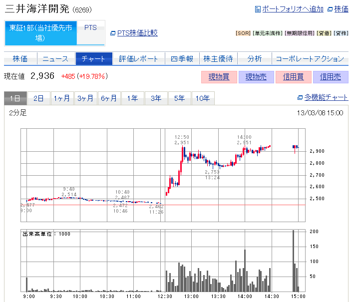Screen dimensions: 352x302
Task: Switch to the ニュース tab
Action: click(55, 59)
